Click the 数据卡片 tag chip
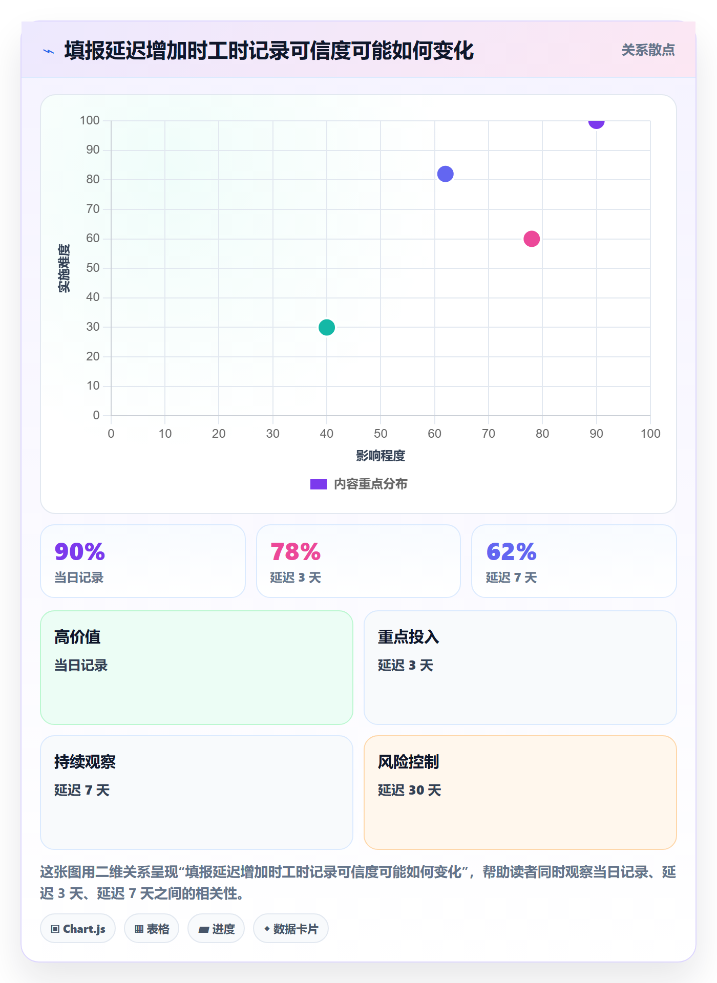This screenshot has height=983, width=717. click(291, 929)
